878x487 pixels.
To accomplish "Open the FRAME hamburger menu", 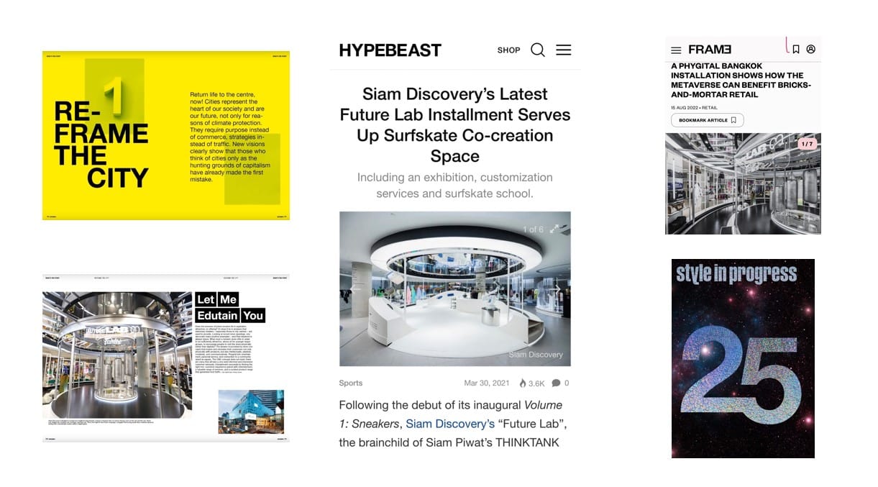I will [676, 50].
